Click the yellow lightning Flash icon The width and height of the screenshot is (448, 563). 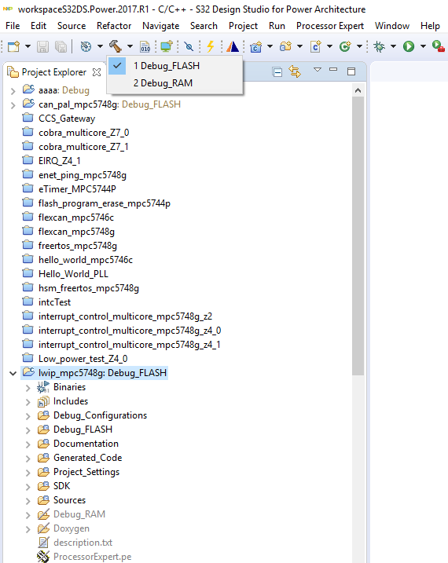[211, 46]
